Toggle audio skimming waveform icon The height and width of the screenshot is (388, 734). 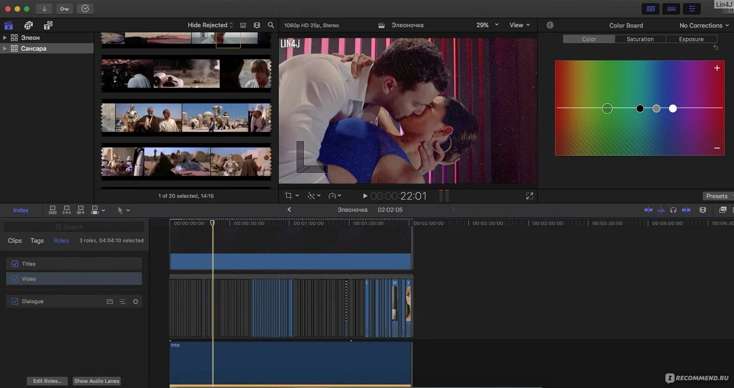coord(661,210)
